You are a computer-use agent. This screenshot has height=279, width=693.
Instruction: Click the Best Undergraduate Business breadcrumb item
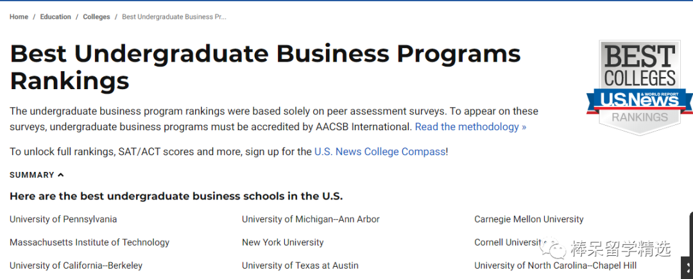174,17
